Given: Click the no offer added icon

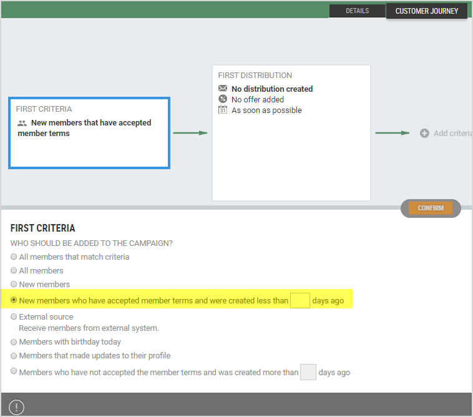Looking at the screenshot, I should (x=223, y=100).
